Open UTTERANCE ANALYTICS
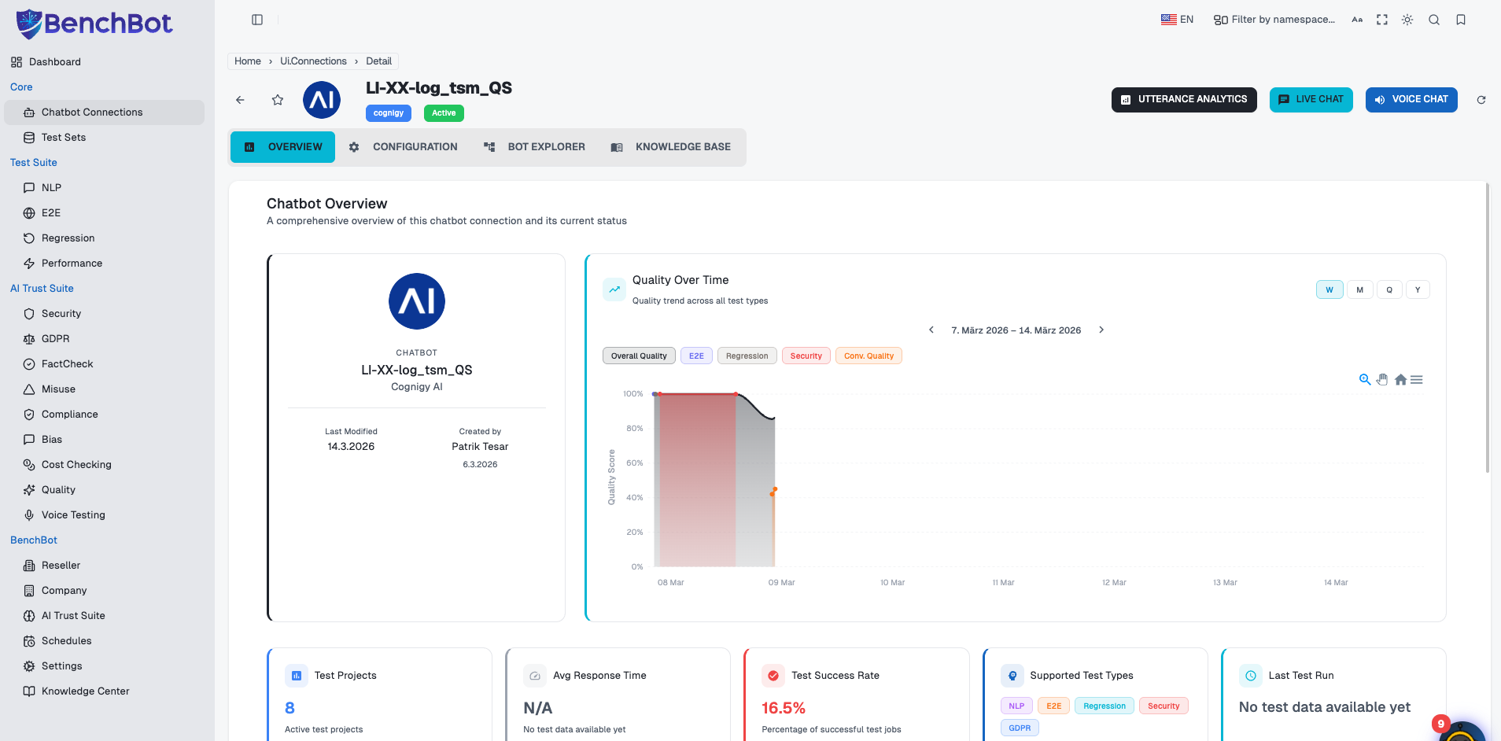Screen dimensions: 1501x741 point(1184,99)
